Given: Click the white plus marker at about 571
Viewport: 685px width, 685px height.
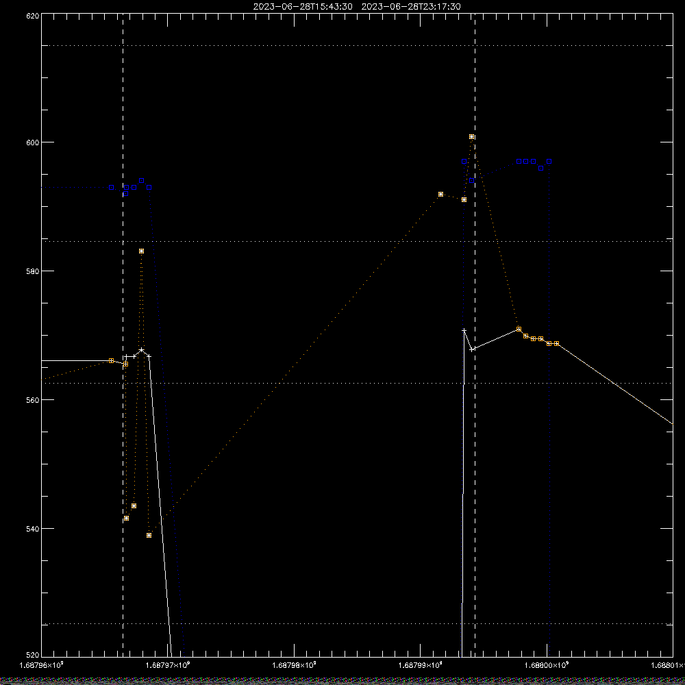Looking at the screenshot, I should [x=464, y=330].
